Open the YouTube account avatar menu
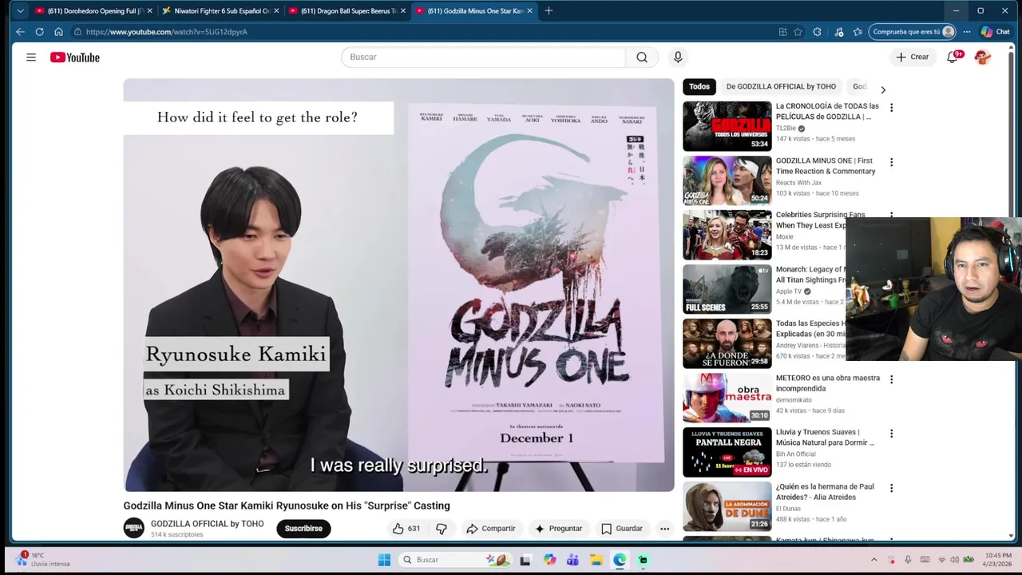This screenshot has width=1022, height=575. [x=983, y=57]
